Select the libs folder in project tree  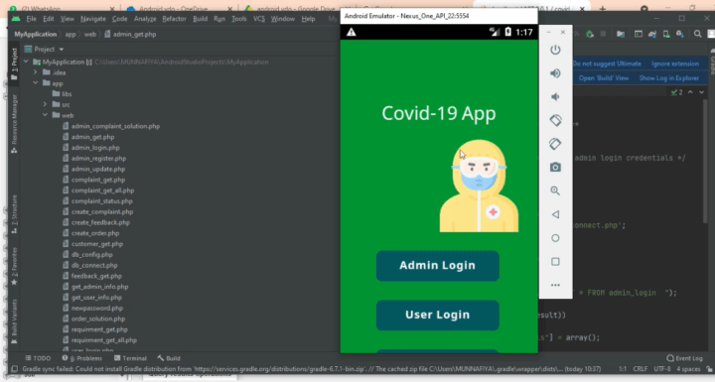click(62, 94)
